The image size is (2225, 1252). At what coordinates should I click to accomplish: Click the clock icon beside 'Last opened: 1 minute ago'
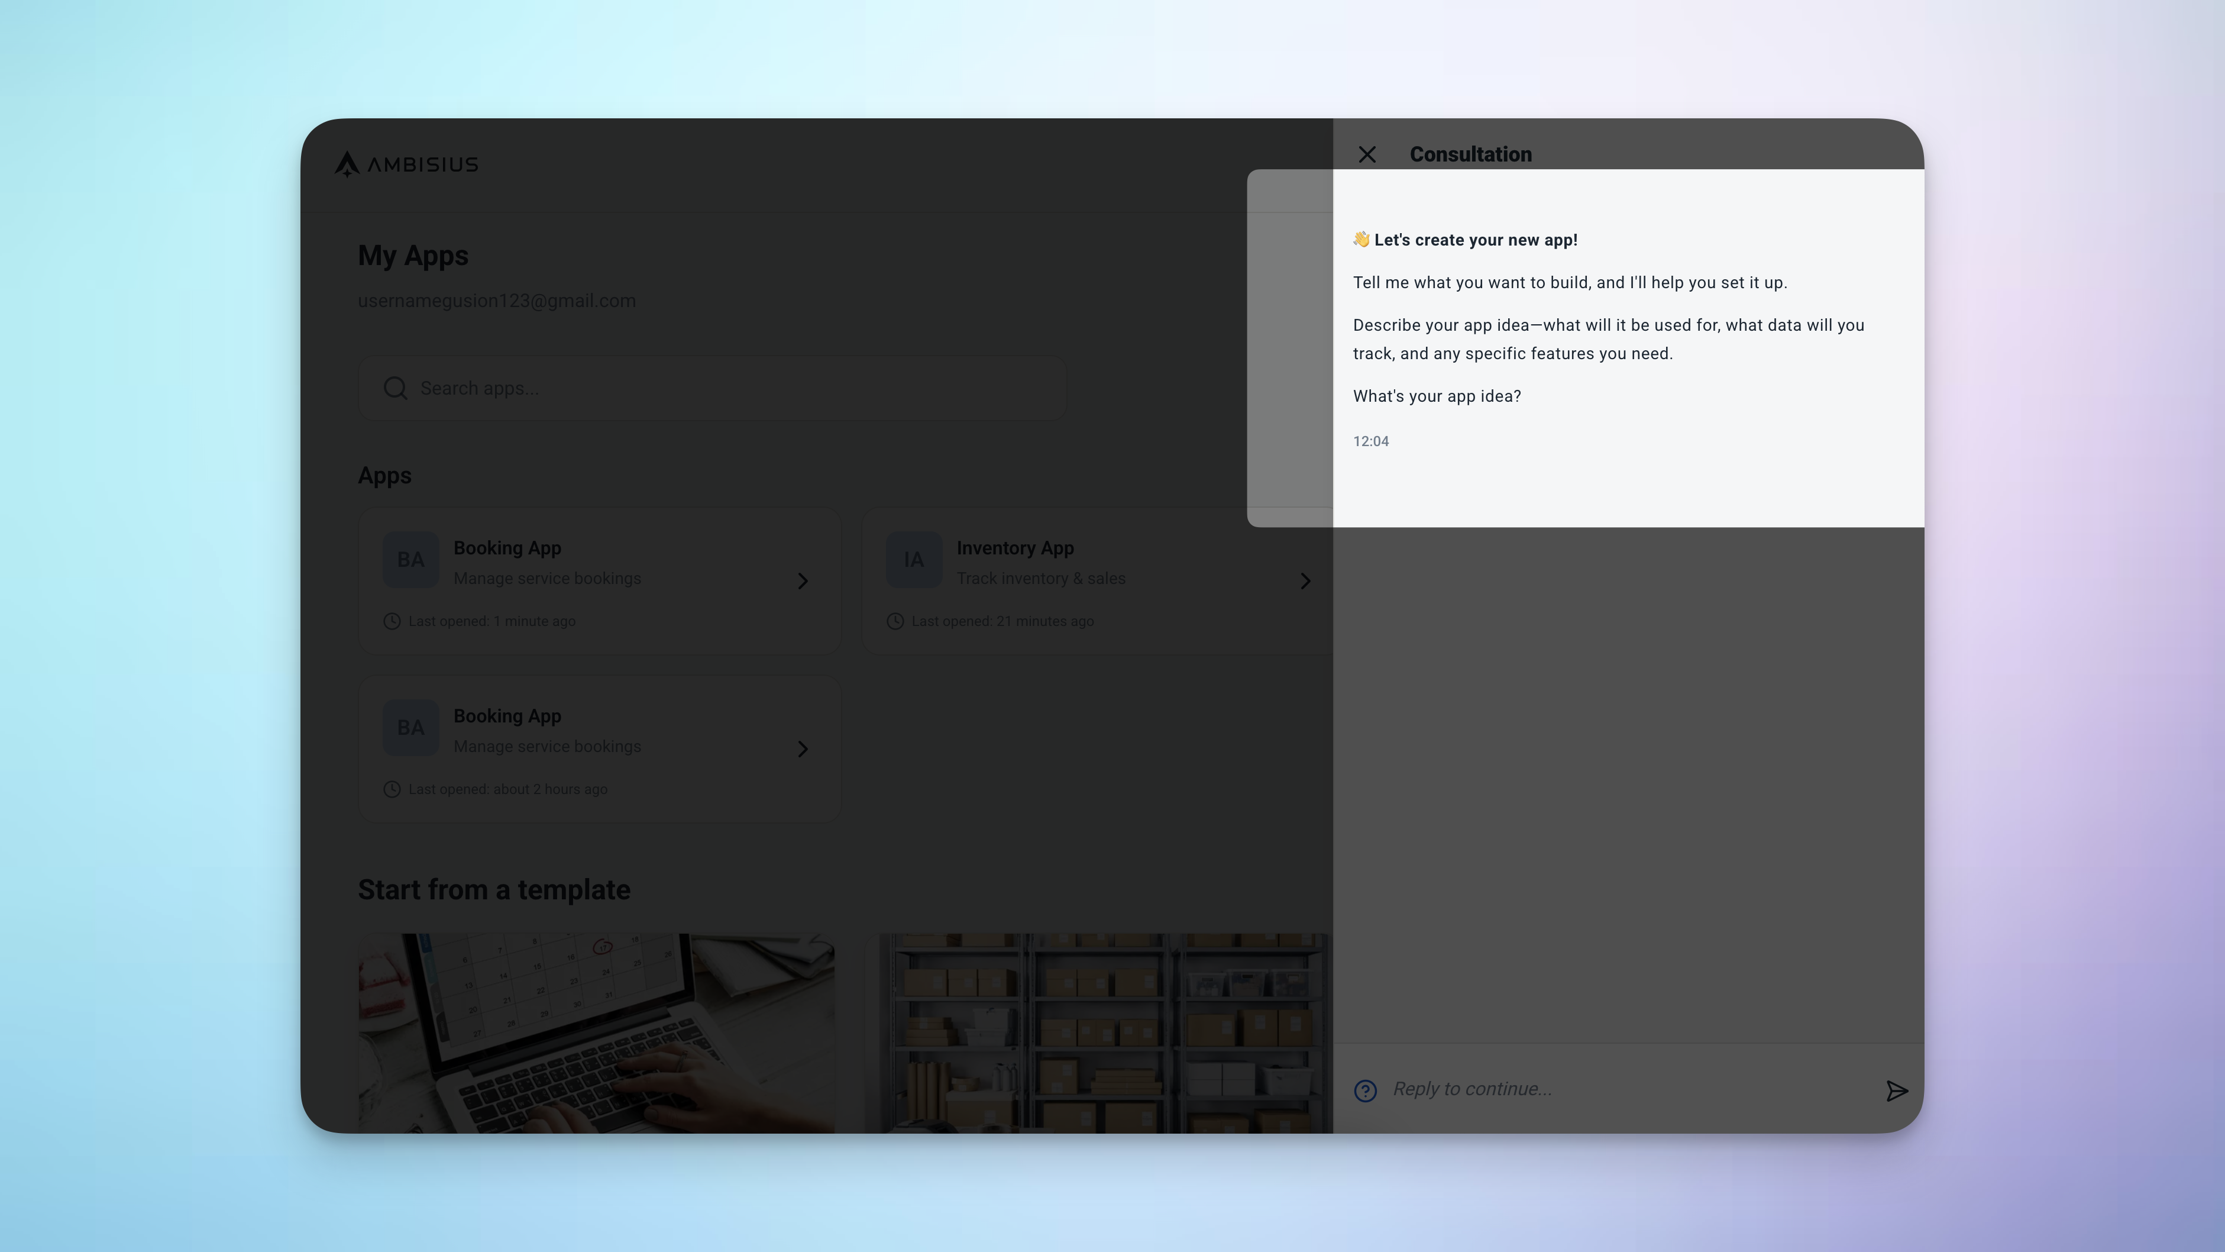(x=392, y=621)
